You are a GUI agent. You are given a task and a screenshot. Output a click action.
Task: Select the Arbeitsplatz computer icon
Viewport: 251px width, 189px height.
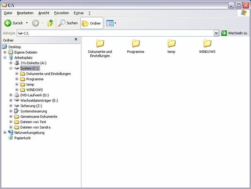coord(11,57)
